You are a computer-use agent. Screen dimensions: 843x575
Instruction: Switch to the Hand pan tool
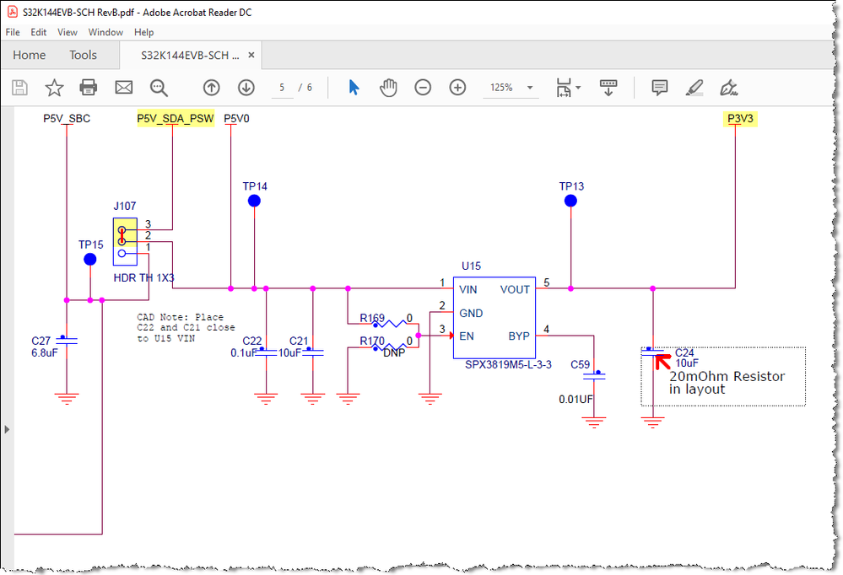point(387,87)
